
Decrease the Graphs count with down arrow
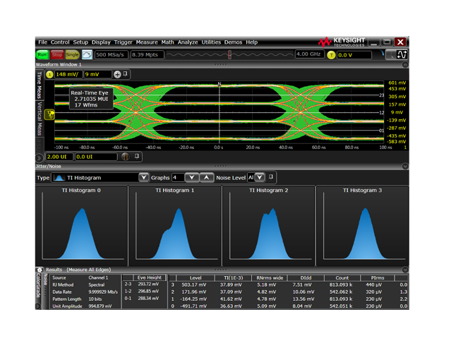[192, 178]
